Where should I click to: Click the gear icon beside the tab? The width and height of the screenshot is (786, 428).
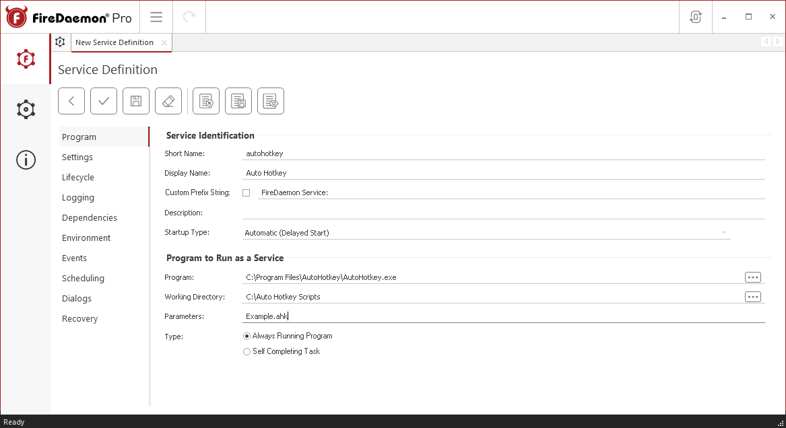tap(60, 42)
